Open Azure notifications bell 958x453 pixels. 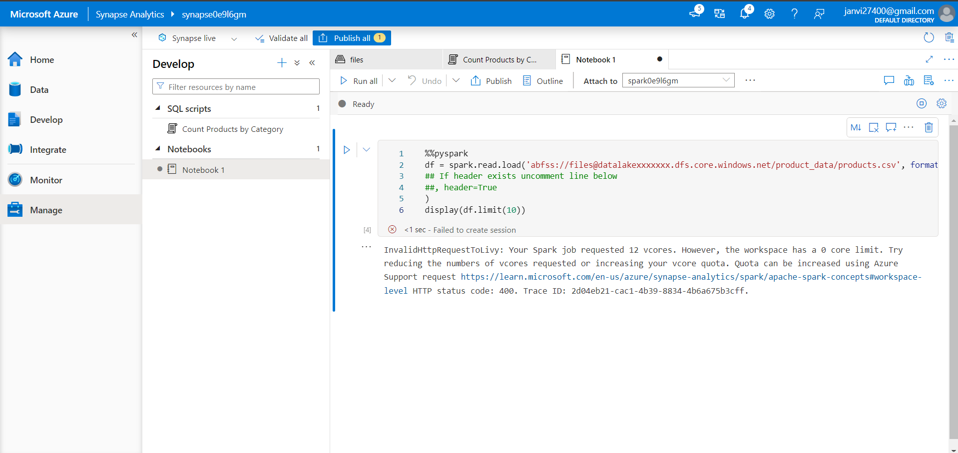pyautogui.click(x=744, y=13)
